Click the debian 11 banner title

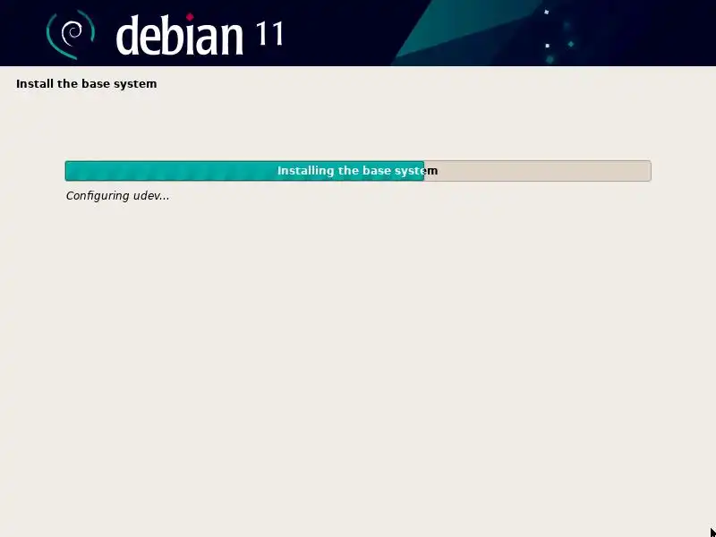pos(200,35)
